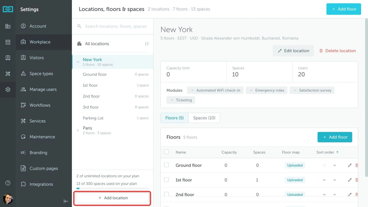The height and width of the screenshot is (207, 368).
Task: Sort floors by the Sort order column
Action: point(327,152)
